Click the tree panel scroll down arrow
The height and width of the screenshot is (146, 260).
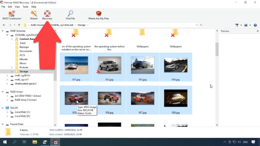point(55,125)
